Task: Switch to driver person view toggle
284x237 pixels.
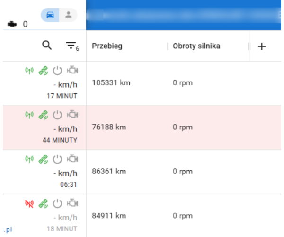Action: click(68, 15)
